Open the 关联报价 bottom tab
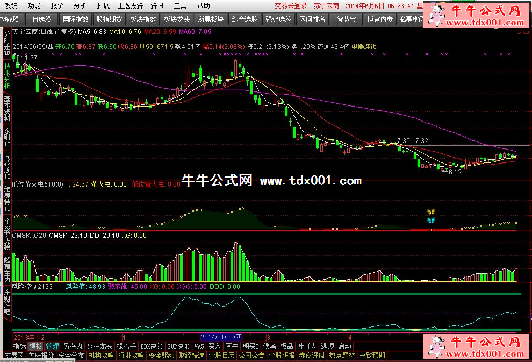532x362 pixels. (x=41, y=355)
